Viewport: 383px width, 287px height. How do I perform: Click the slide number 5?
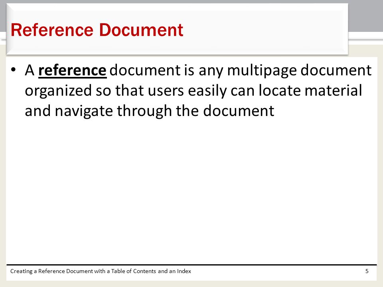tap(367, 271)
